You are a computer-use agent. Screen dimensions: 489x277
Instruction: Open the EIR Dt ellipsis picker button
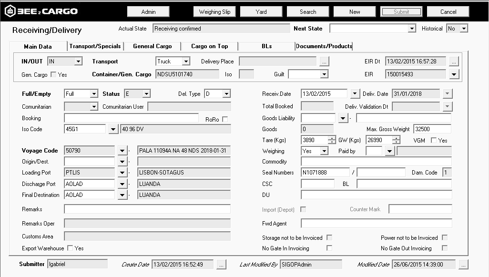[454, 62]
